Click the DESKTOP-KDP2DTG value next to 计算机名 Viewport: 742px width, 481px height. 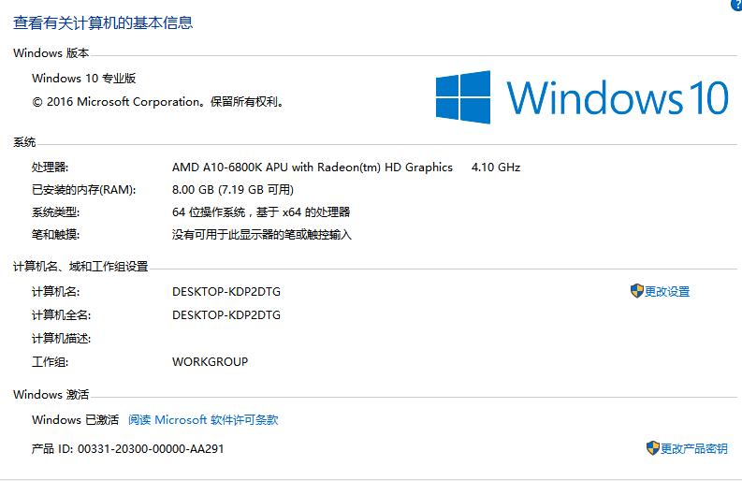(x=226, y=292)
